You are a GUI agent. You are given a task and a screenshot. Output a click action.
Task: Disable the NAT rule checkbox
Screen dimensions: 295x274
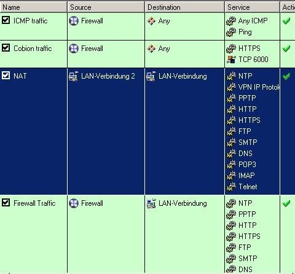(6, 76)
